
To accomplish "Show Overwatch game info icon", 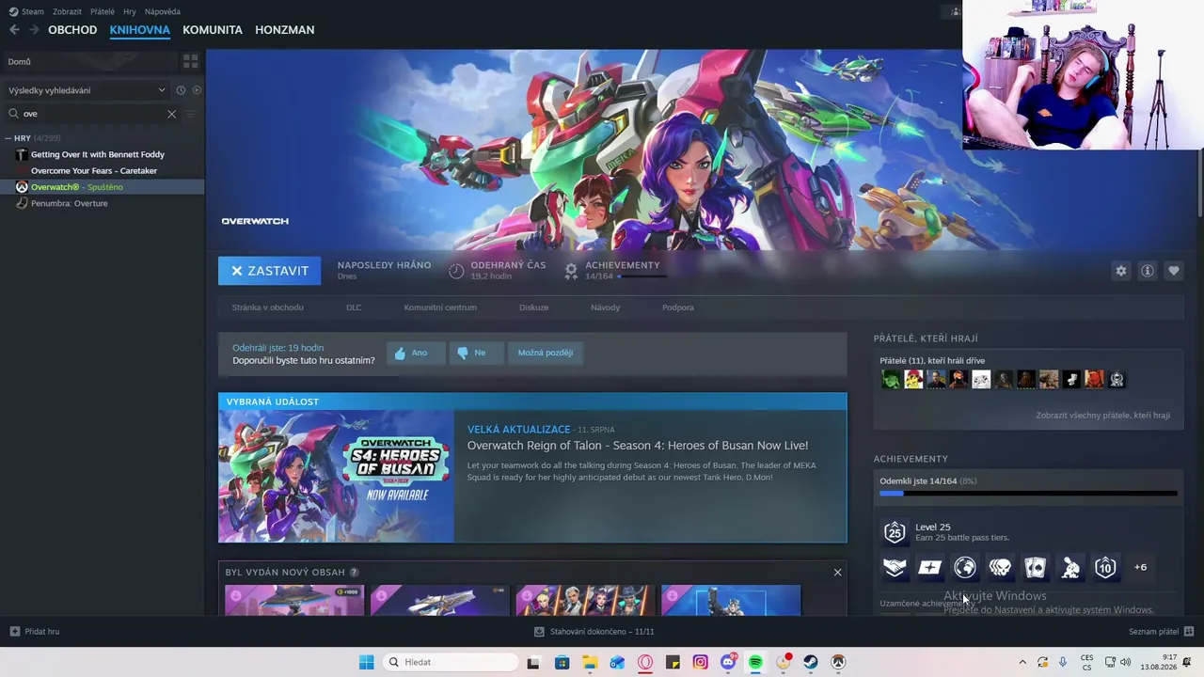I will click(x=1148, y=271).
